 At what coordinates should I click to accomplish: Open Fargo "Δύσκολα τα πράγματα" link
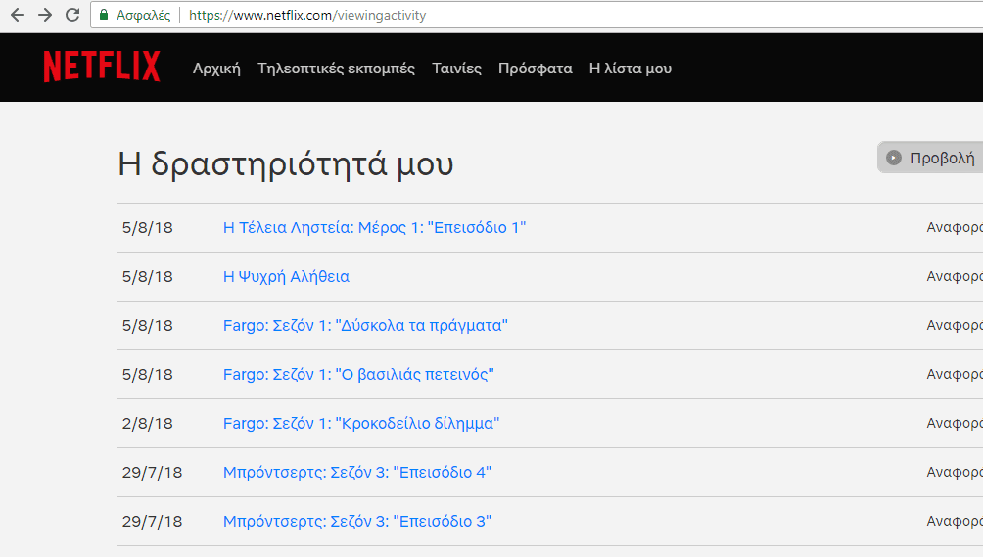365,325
